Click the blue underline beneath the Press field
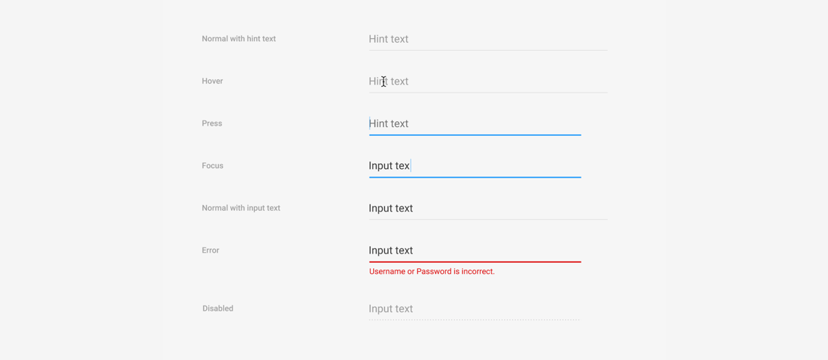The image size is (828, 360). (475, 135)
